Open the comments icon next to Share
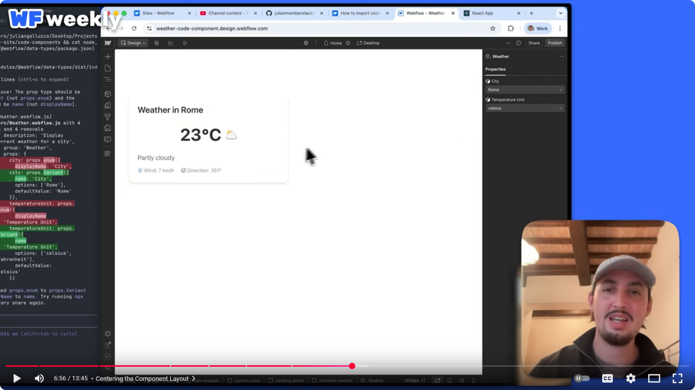 (519, 43)
